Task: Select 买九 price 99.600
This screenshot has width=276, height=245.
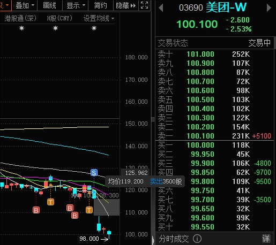Action: [x=203, y=218]
